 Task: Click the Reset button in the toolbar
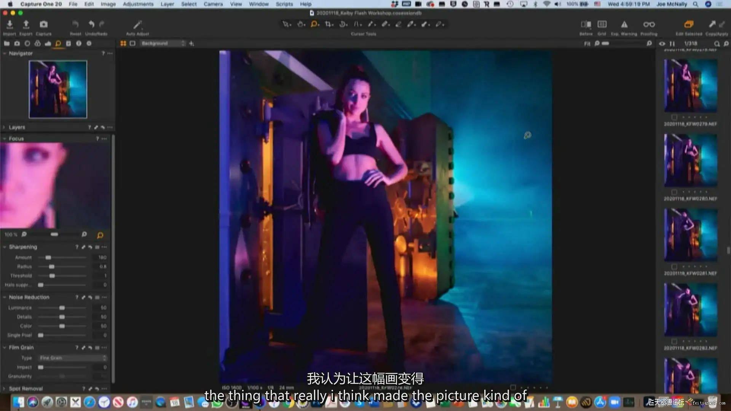tap(75, 25)
